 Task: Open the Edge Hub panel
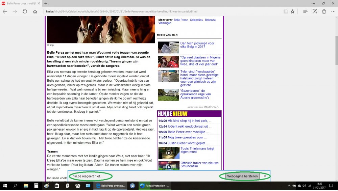tap(305, 11)
